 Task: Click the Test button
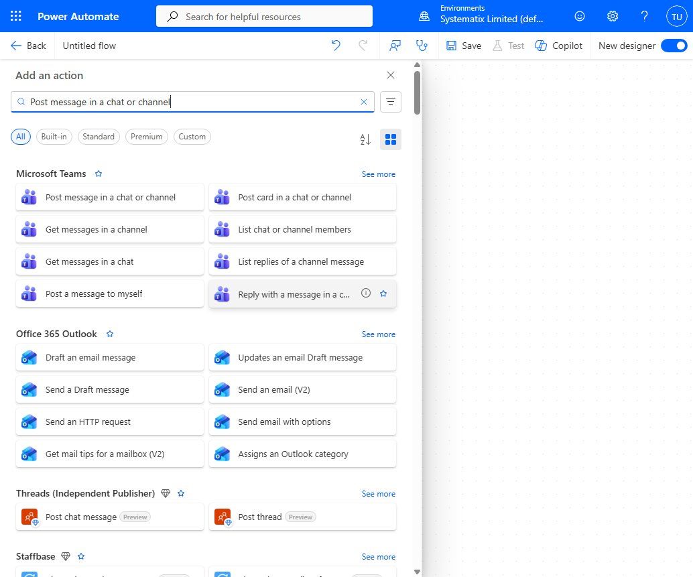coord(508,46)
